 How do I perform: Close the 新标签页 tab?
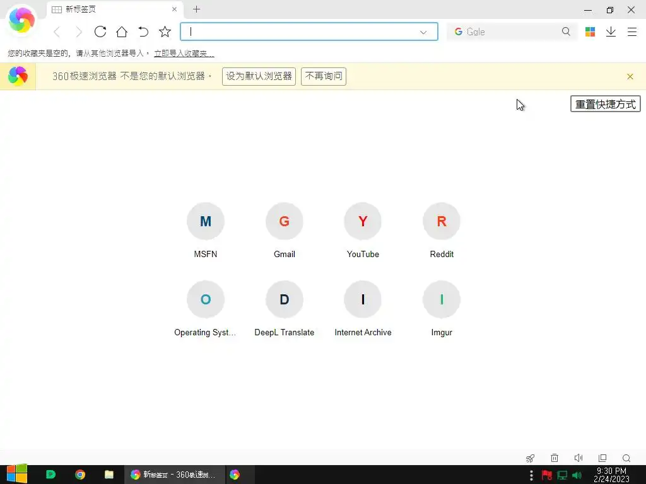click(174, 9)
